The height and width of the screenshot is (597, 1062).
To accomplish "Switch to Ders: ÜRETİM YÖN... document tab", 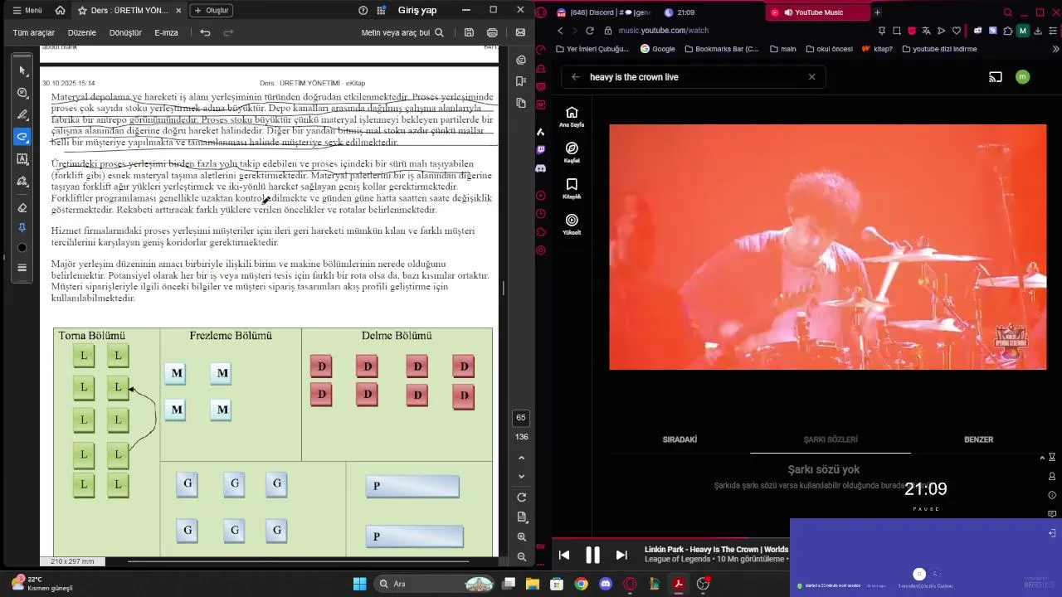I will (x=129, y=10).
